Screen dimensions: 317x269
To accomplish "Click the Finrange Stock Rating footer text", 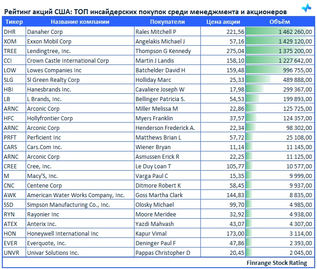I will pos(277,263).
